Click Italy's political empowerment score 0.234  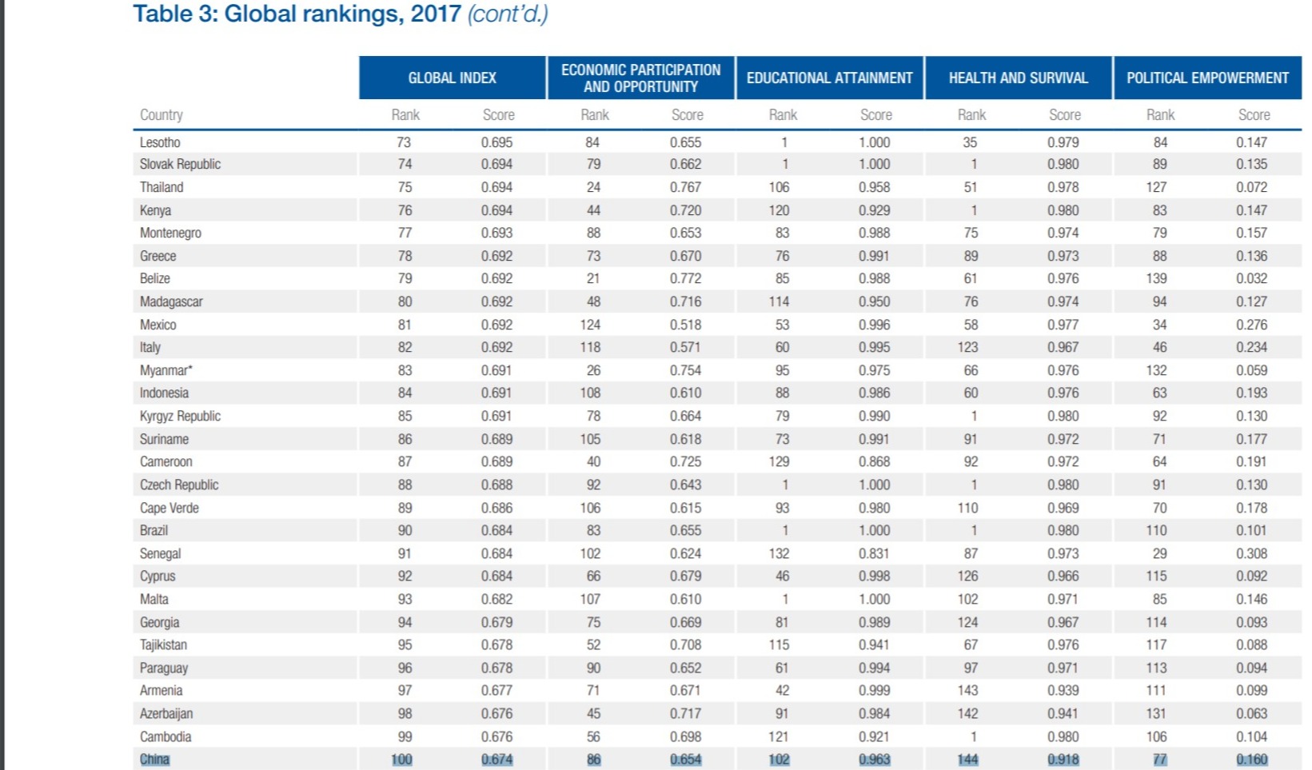pos(1252,347)
